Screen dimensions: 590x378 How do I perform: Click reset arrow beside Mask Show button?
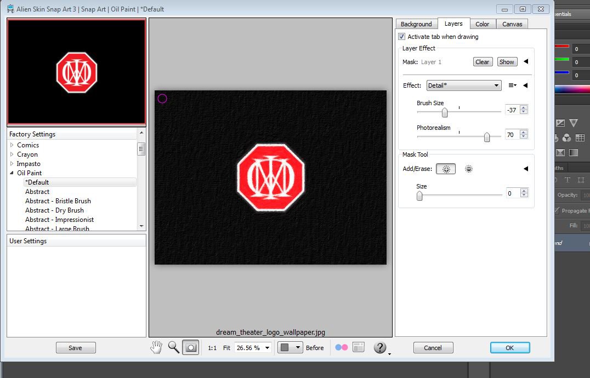pos(526,61)
